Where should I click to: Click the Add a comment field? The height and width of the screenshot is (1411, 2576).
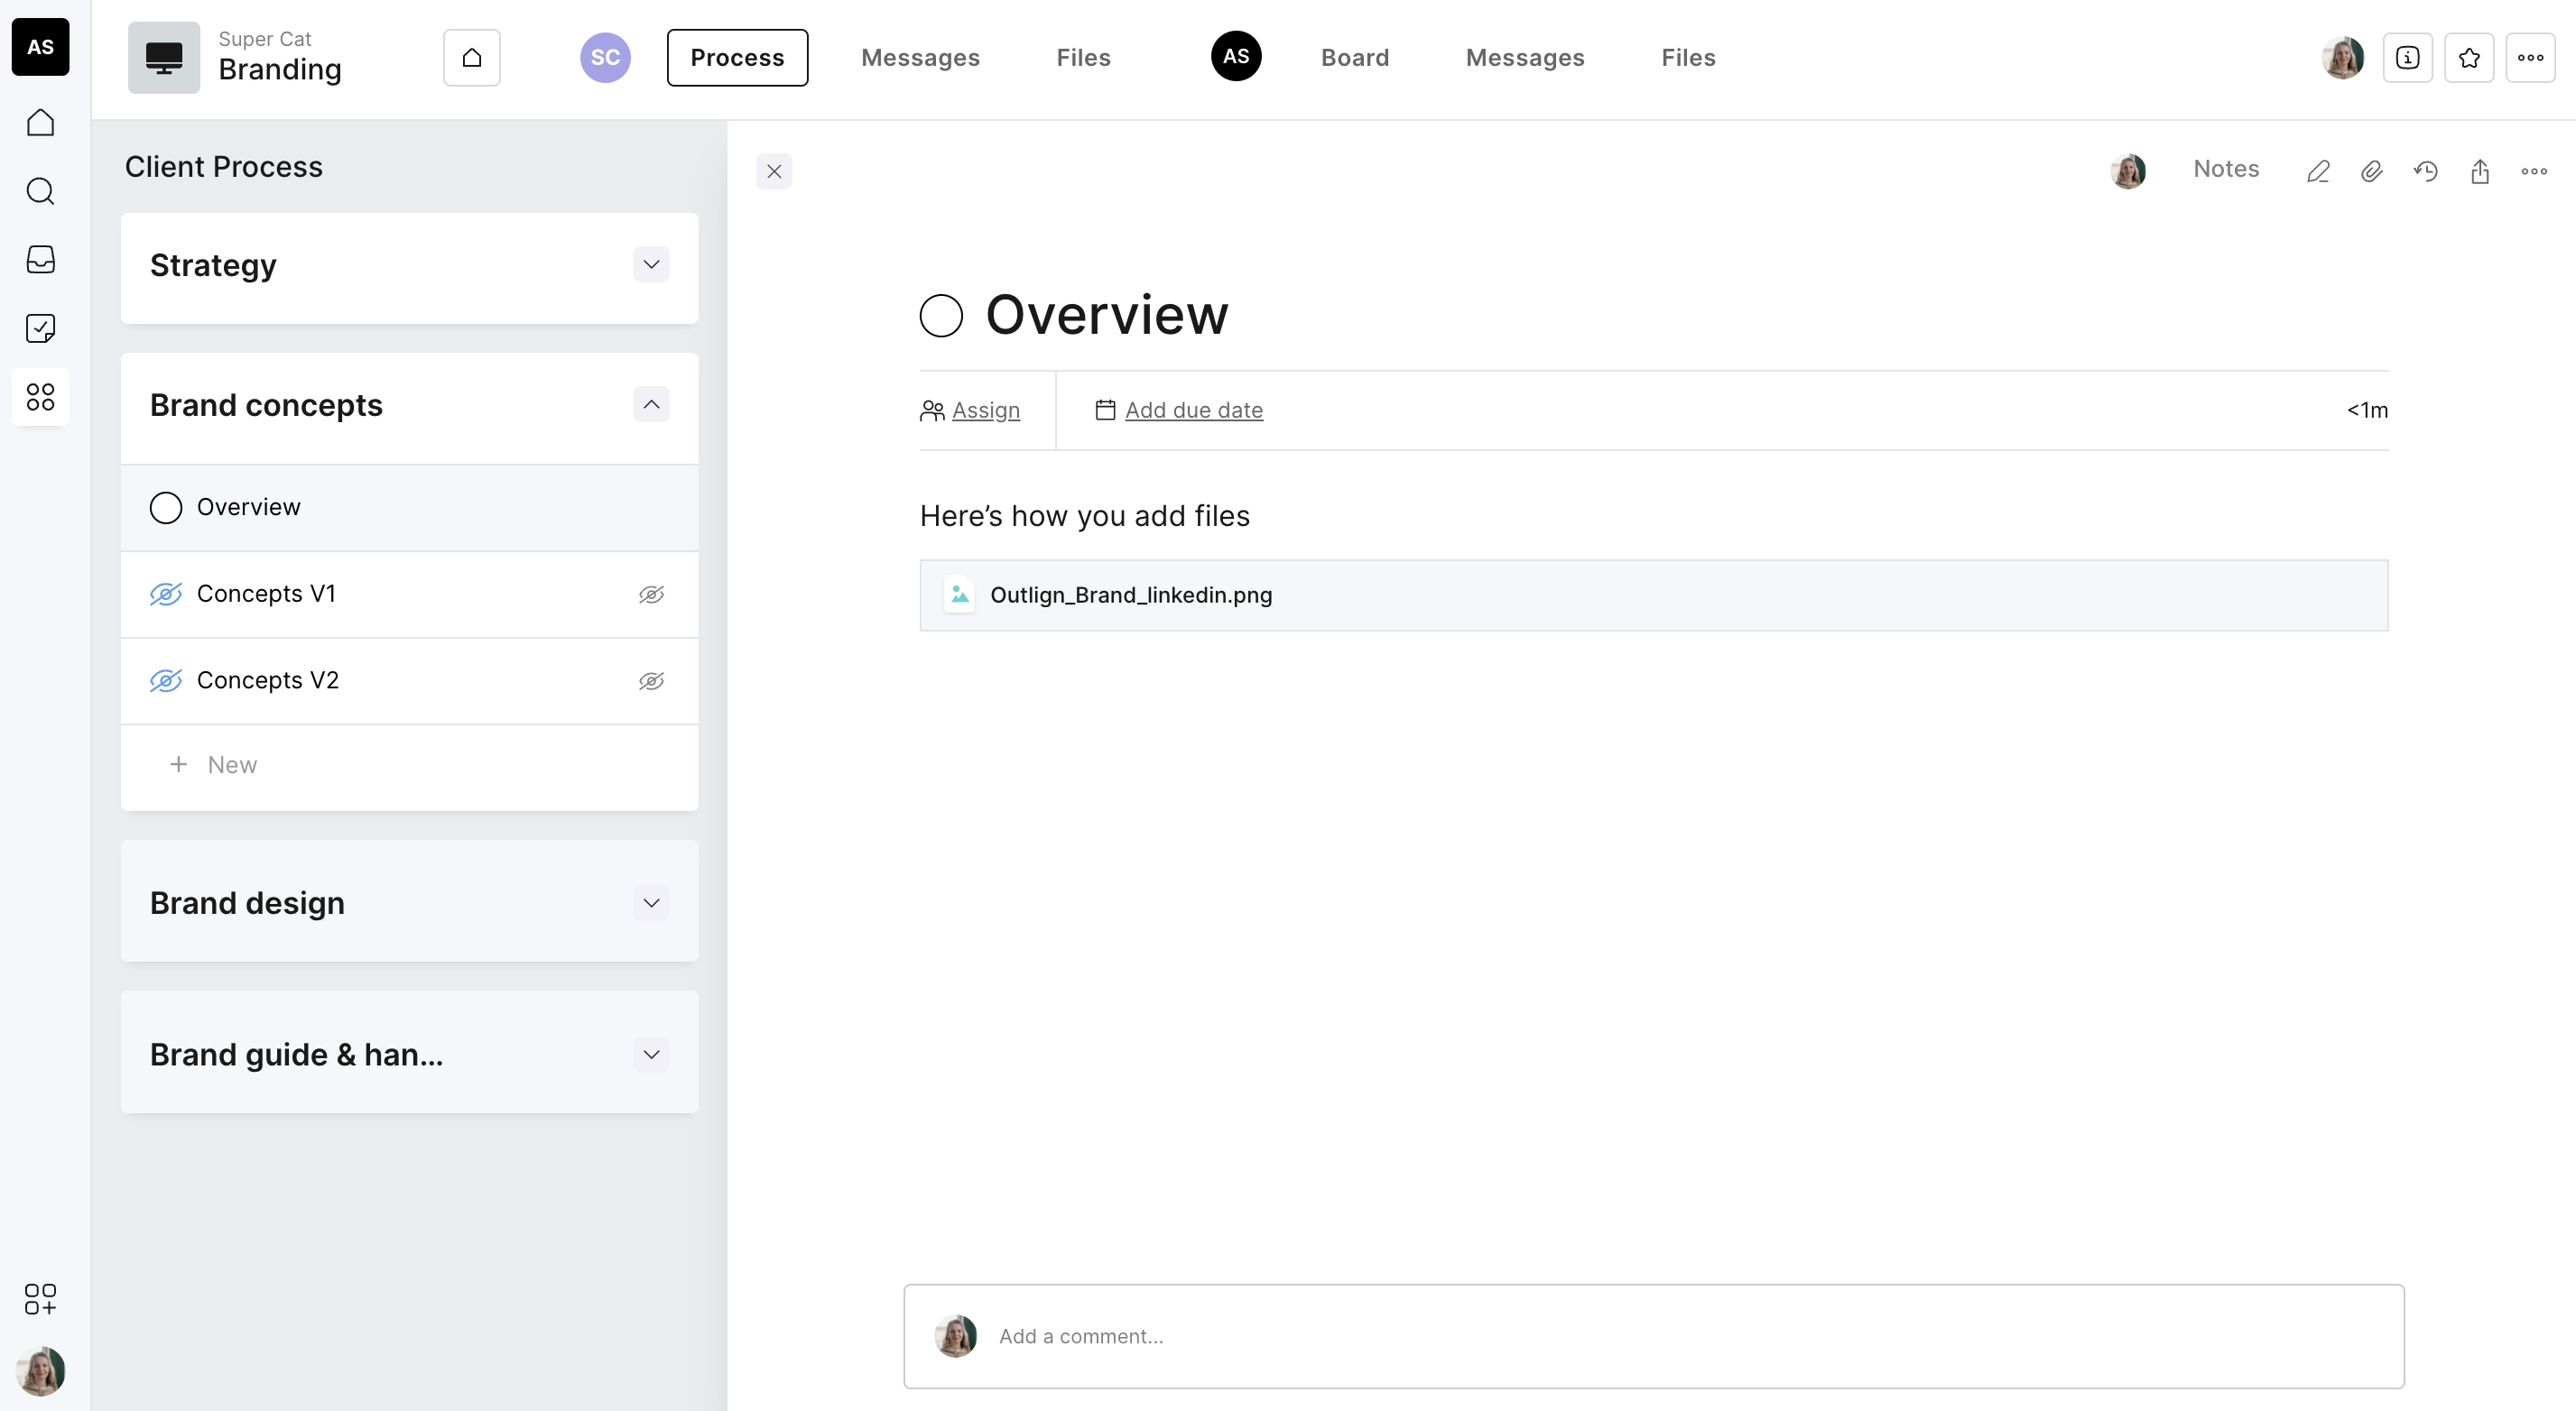tap(1080, 1336)
